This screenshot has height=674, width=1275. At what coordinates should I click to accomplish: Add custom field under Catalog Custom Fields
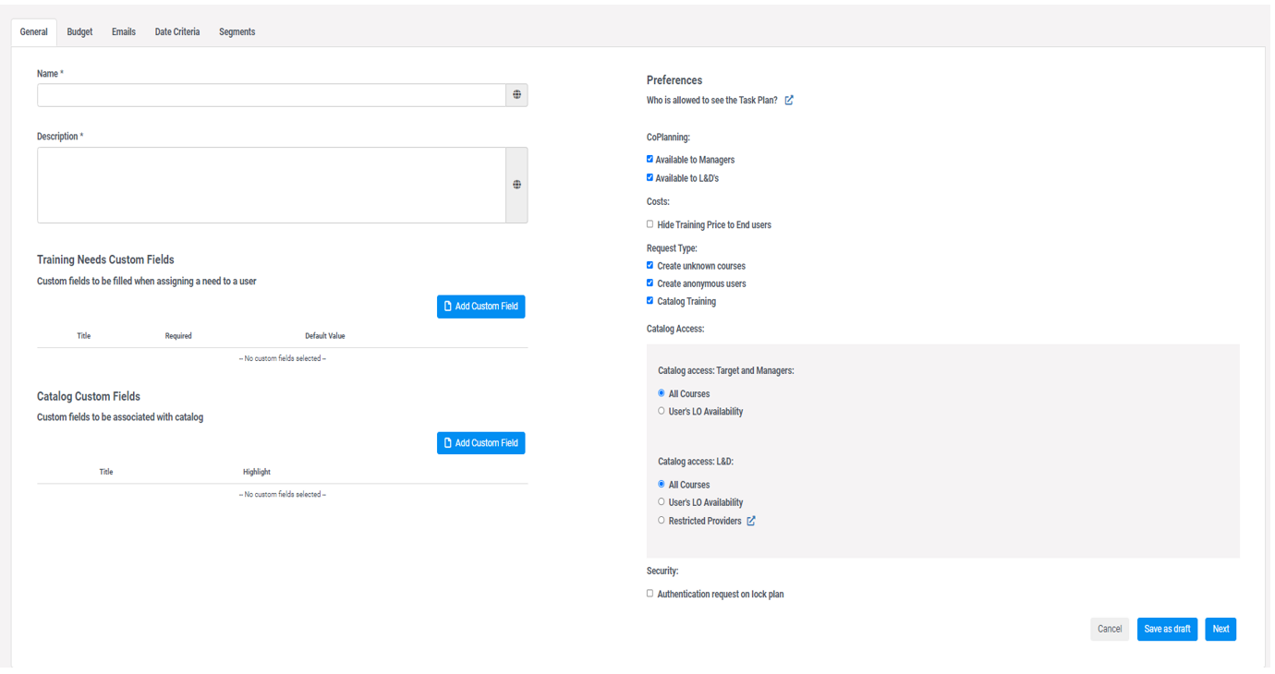click(481, 443)
